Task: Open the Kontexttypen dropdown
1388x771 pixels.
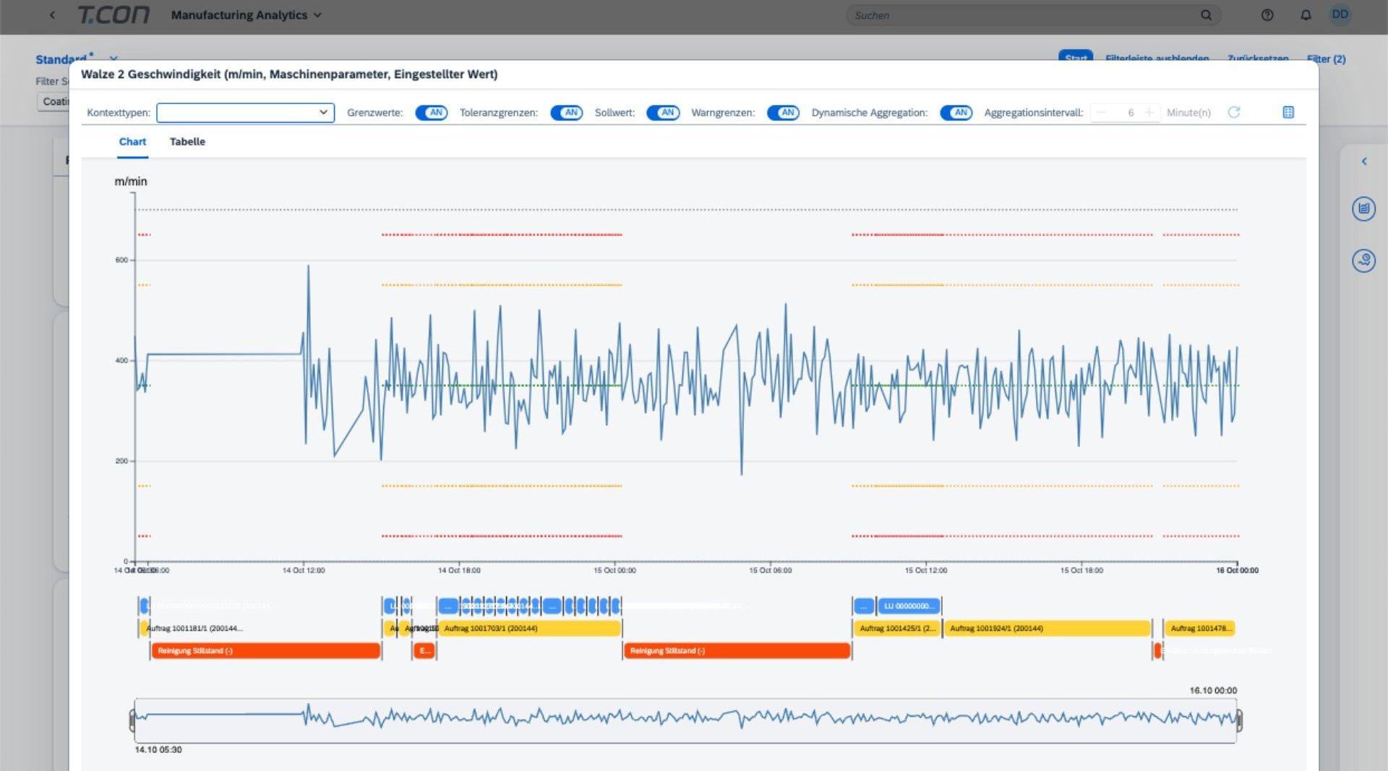Action: pos(245,113)
